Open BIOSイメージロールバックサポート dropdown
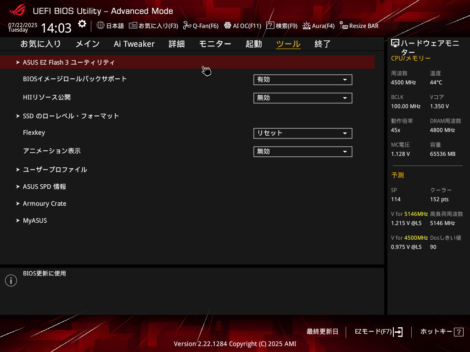The width and height of the screenshot is (470, 352). tap(303, 80)
